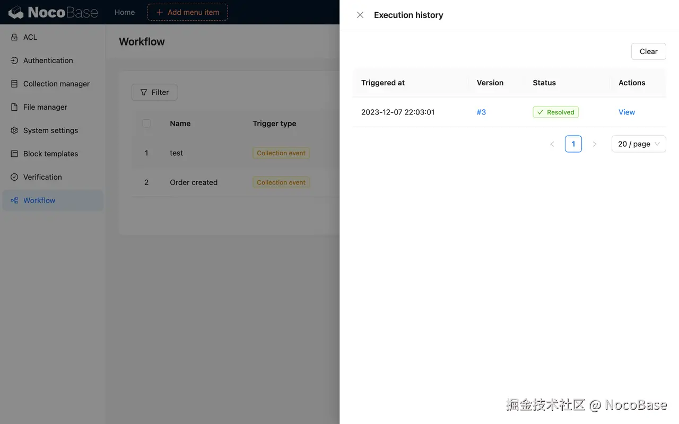
Task: Click the test workflow name
Action: 176,153
